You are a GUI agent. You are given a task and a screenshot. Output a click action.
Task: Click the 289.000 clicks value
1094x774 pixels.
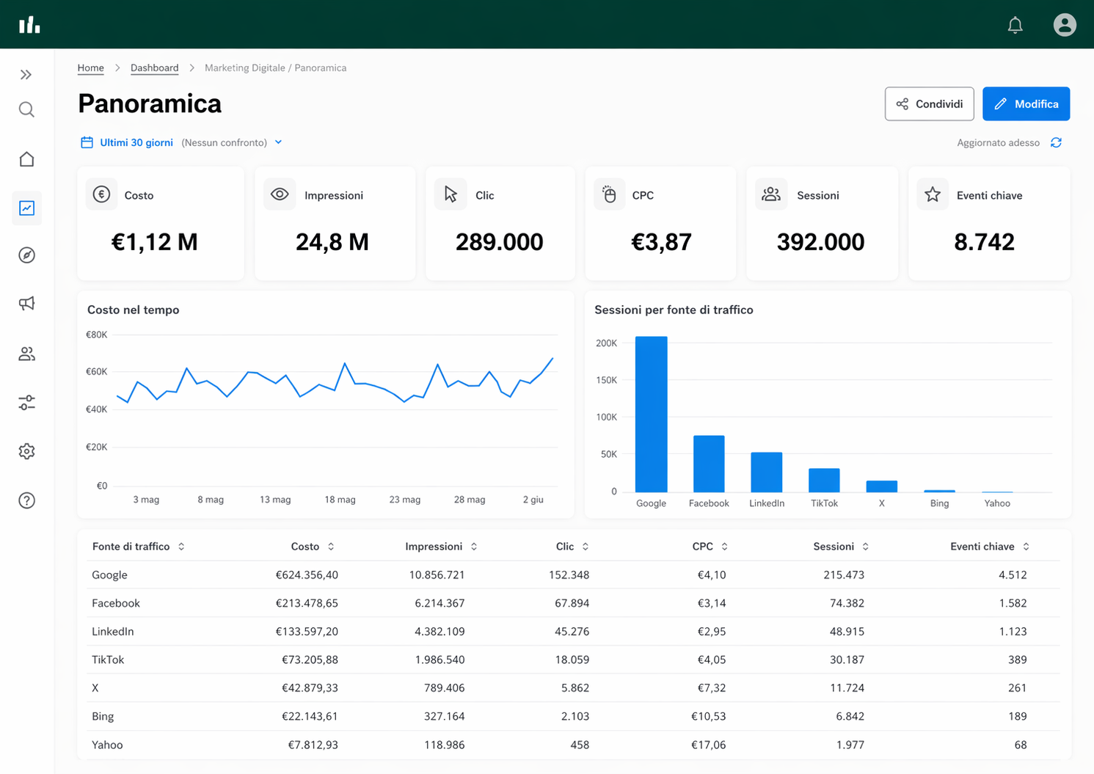(499, 242)
